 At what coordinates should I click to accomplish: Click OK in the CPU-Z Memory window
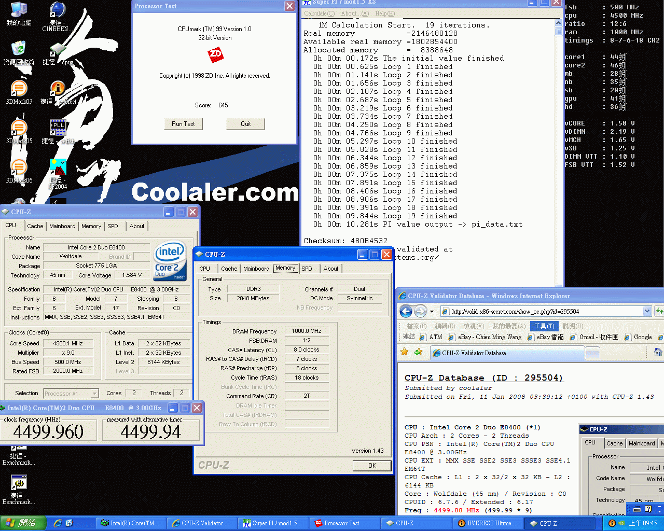(372, 466)
